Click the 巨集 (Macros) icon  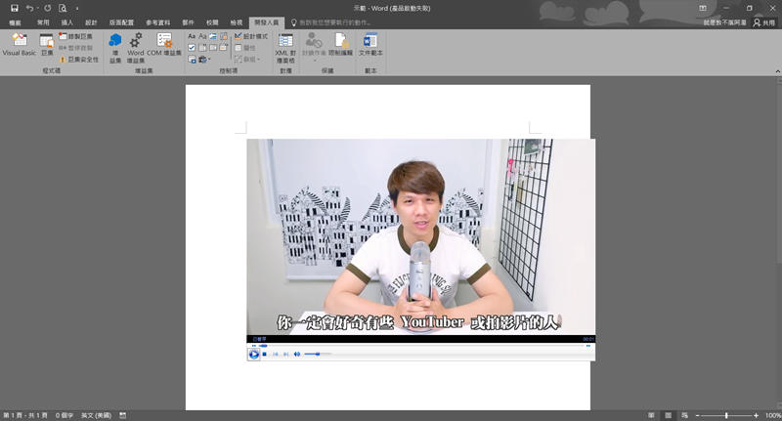47,45
